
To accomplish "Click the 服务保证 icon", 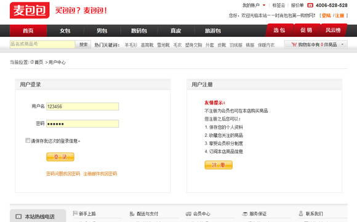I will [245, 214].
